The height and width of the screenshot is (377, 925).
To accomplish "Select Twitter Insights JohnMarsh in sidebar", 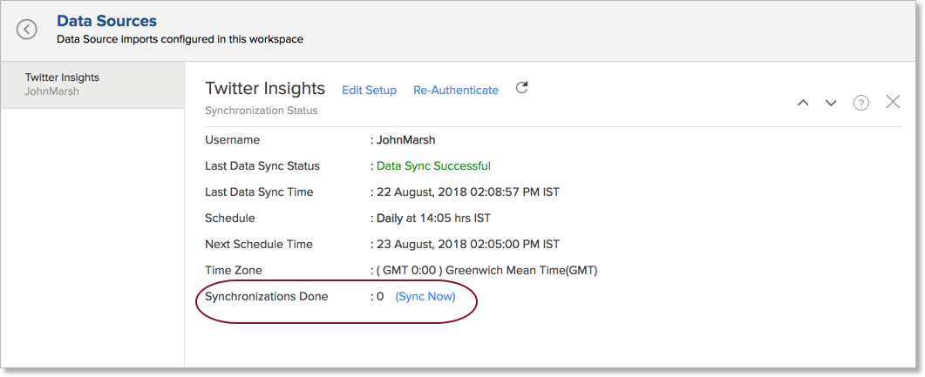I will (x=92, y=84).
